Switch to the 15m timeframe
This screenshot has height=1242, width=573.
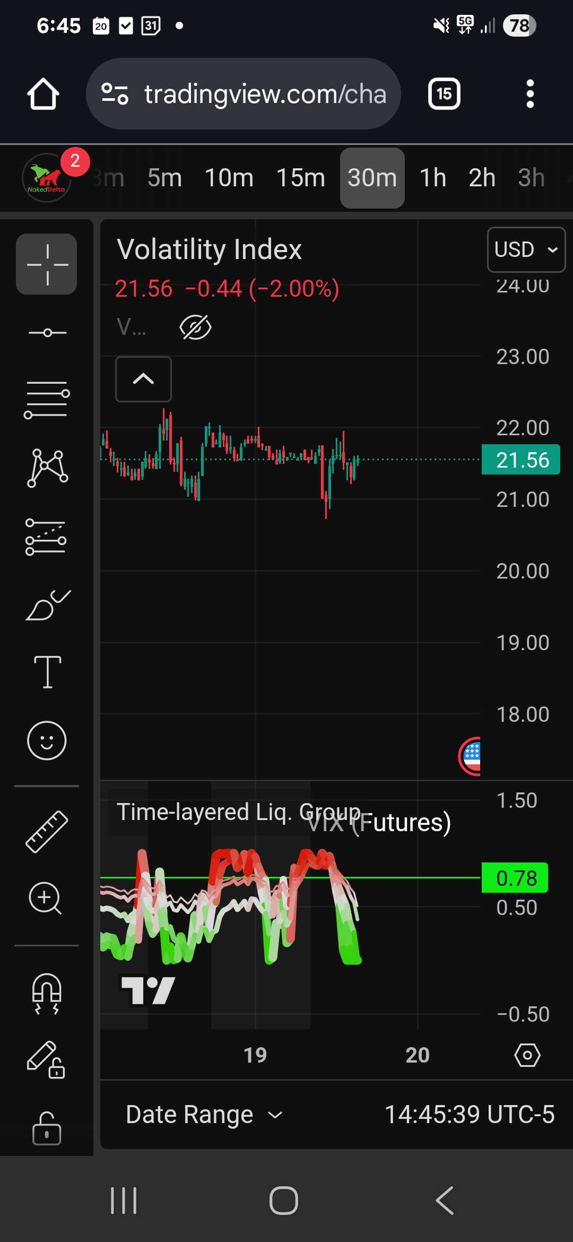point(300,178)
